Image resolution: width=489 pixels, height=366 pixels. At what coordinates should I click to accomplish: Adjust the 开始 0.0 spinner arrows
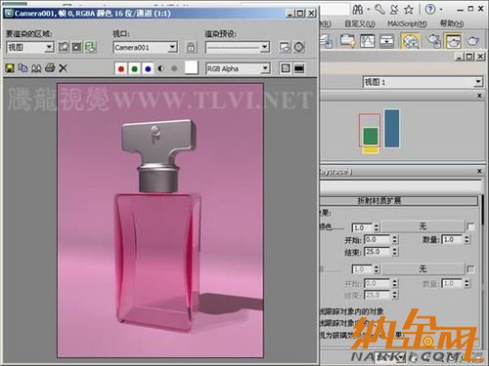click(395, 240)
